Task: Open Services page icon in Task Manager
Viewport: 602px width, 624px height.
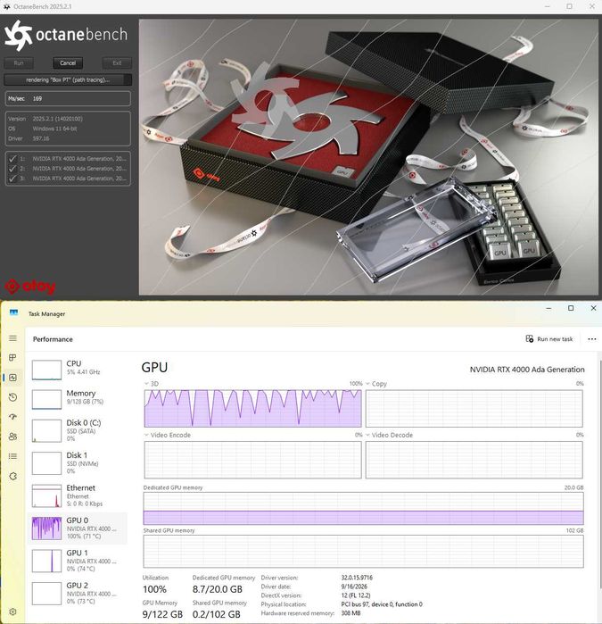Action: click(x=12, y=476)
